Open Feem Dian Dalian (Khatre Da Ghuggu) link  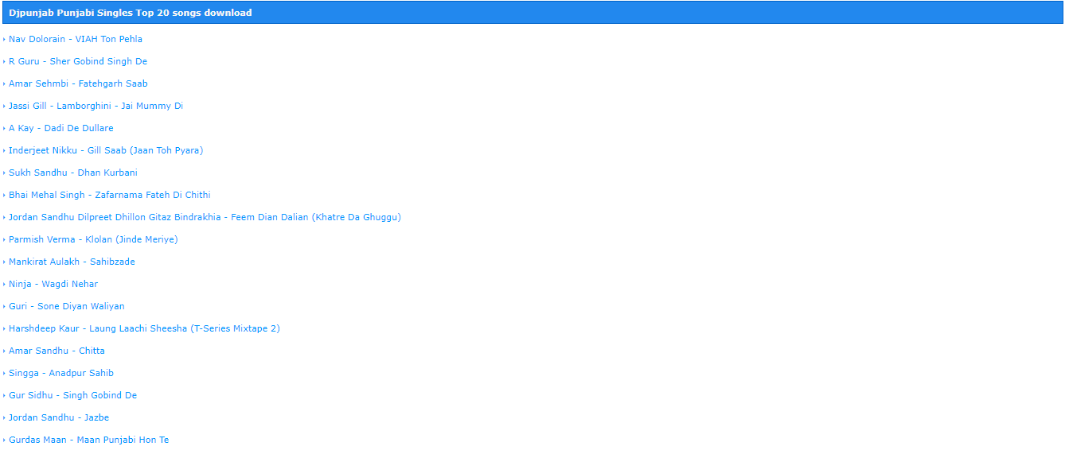tap(205, 217)
